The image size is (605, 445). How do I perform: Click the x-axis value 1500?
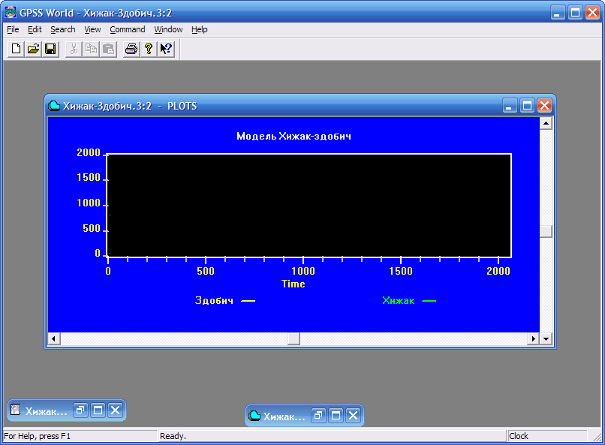(x=401, y=271)
